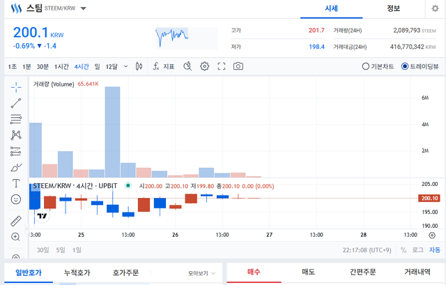Click the 22:17:08 (UTC+9) timezone clock
Screen dimensions: 446x285
tap(367, 250)
